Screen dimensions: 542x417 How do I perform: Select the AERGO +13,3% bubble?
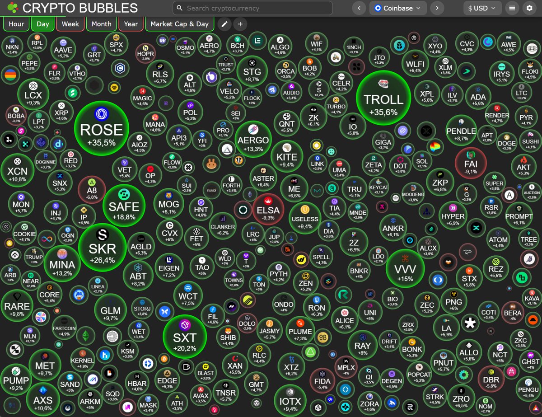coord(253,139)
